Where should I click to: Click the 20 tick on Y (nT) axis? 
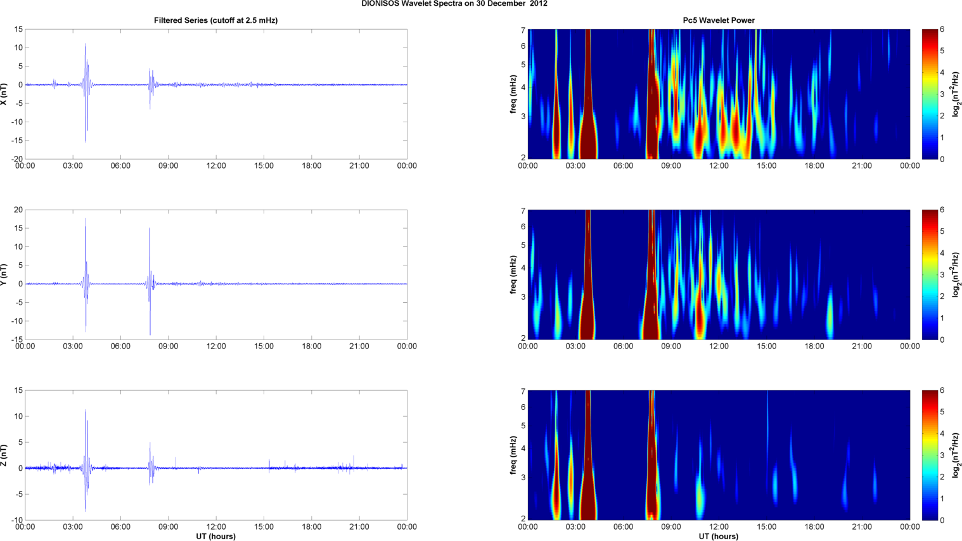tap(18, 210)
